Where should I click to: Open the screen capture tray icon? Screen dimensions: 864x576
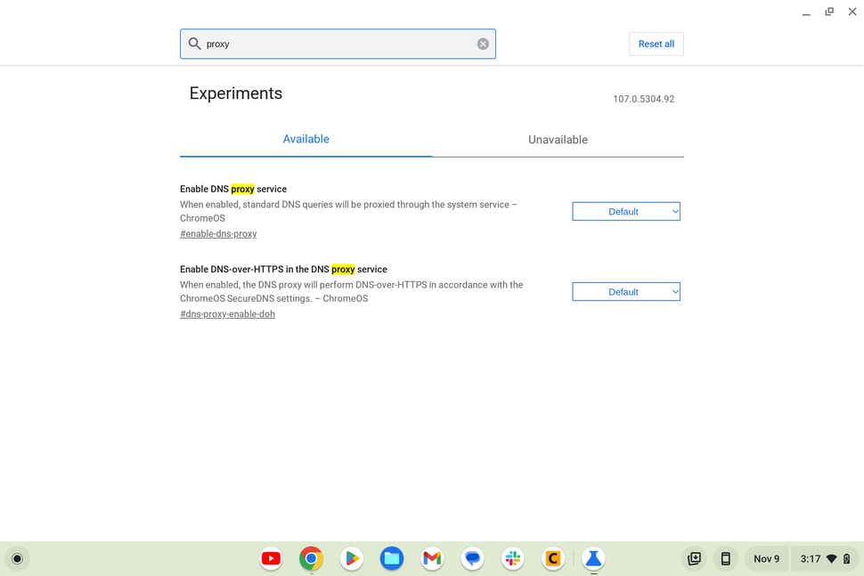[x=694, y=558]
